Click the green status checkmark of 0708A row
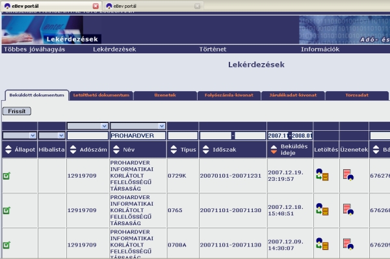 click(6, 245)
